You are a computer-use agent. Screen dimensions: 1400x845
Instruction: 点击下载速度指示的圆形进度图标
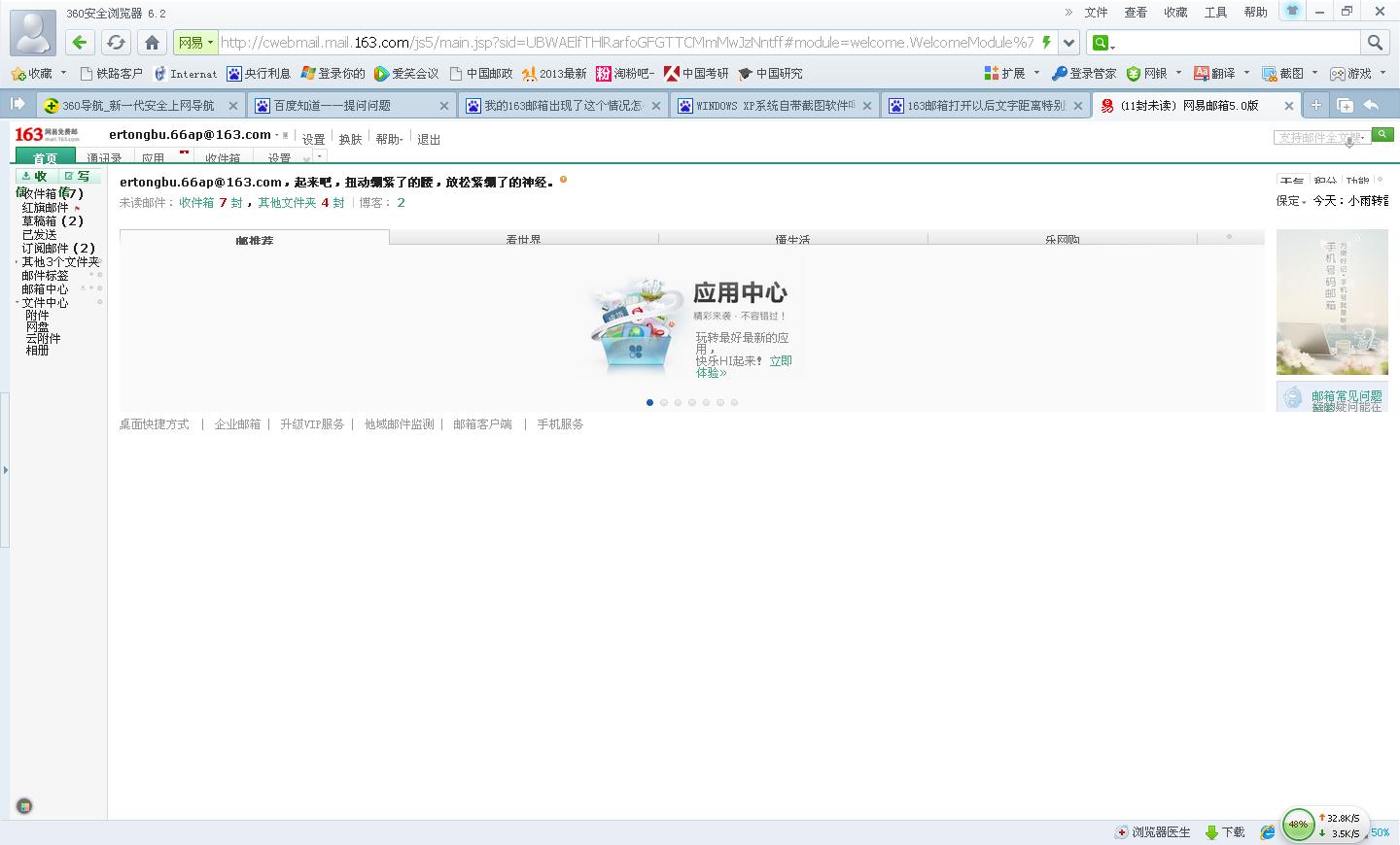1297,824
